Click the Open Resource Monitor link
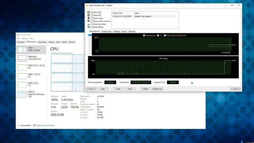Image resolution: width=254 pixels, height=143 pixels. [x=46, y=126]
